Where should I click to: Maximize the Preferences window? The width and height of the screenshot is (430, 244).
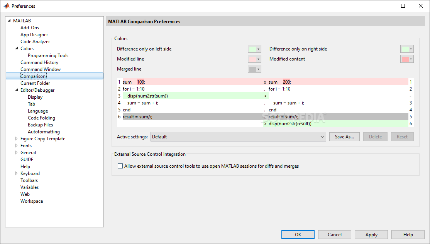(x=403, y=6)
